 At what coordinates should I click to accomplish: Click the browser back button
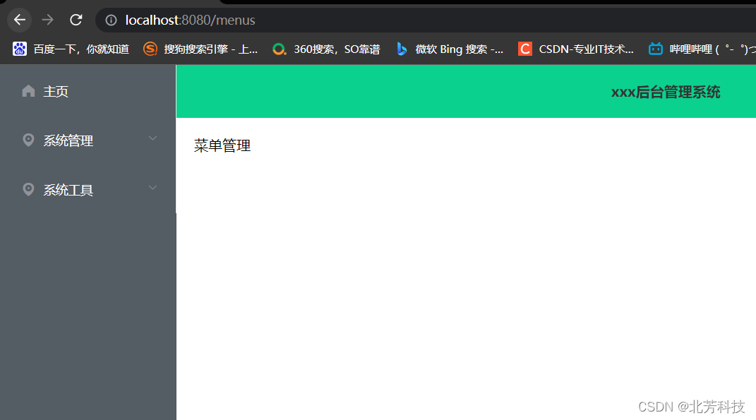click(19, 20)
